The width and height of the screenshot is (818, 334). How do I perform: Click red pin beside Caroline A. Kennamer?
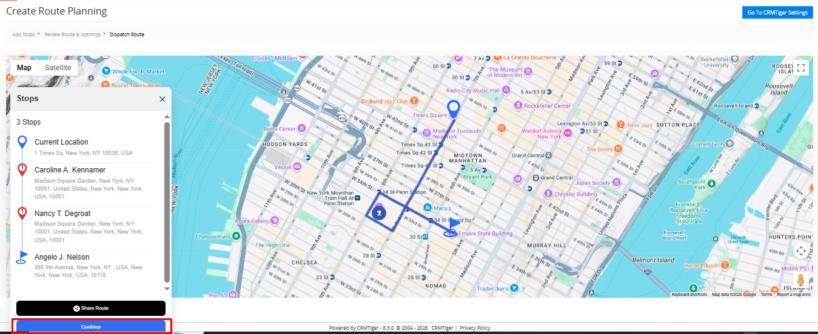pos(22,169)
